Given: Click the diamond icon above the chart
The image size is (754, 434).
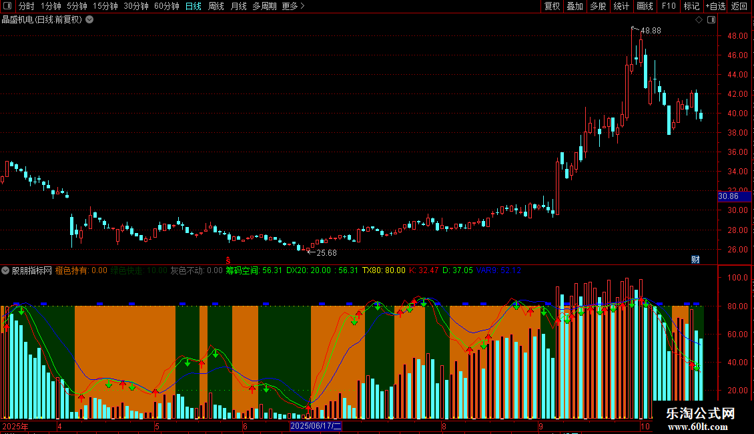Looking at the screenshot, I should 699,20.
